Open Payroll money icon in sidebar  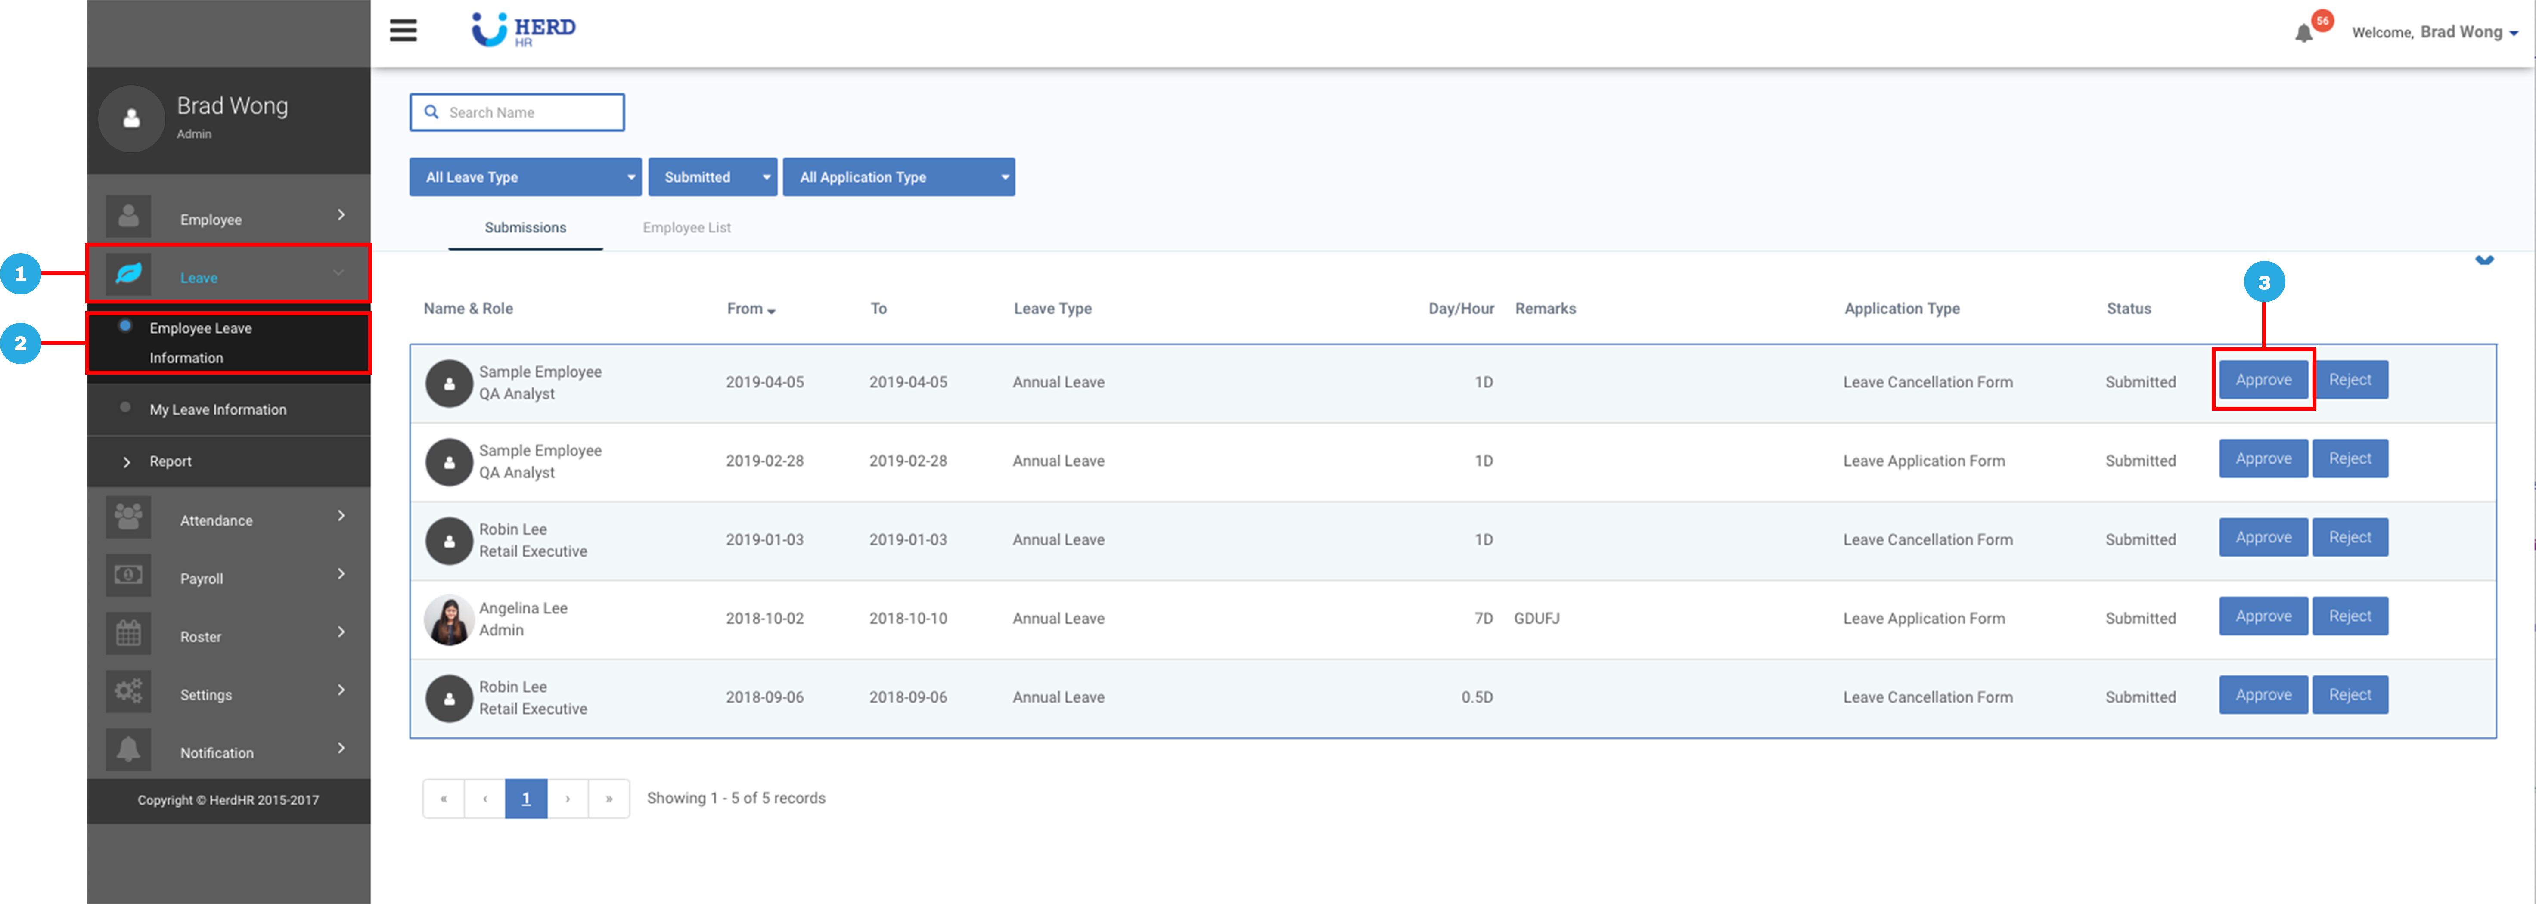[x=129, y=576]
